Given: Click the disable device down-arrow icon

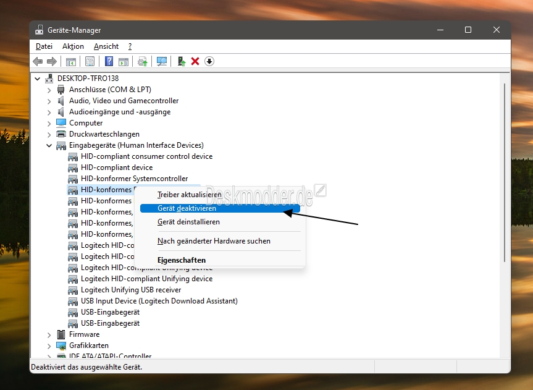Looking at the screenshot, I should pos(209,62).
